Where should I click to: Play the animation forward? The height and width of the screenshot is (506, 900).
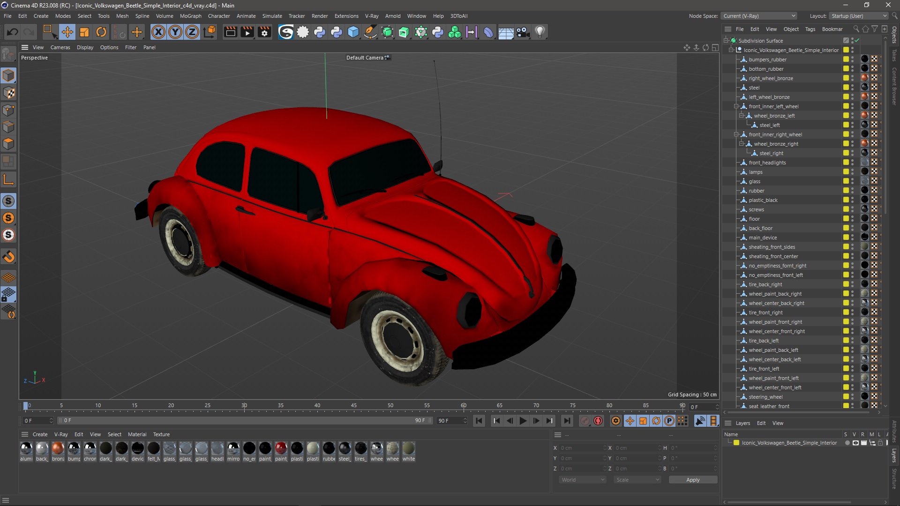[x=523, y=421]
